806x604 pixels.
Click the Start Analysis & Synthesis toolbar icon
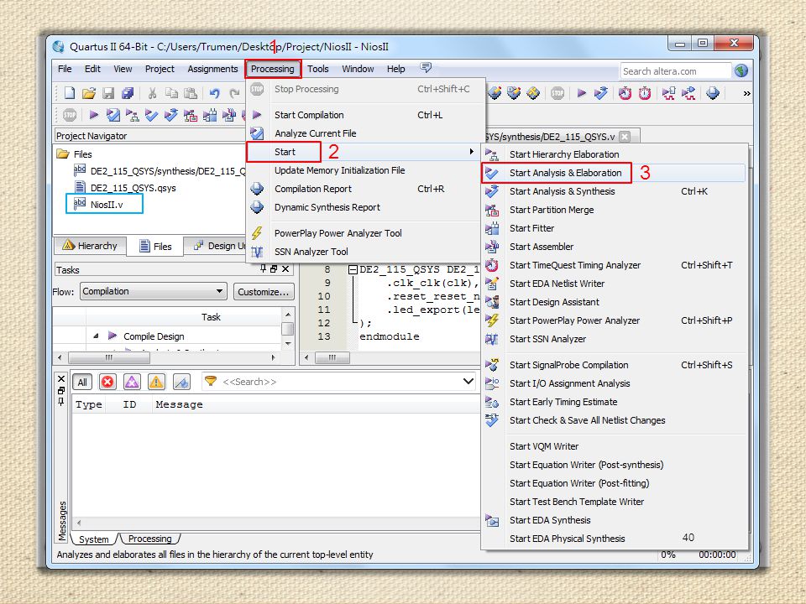point(171,115)
